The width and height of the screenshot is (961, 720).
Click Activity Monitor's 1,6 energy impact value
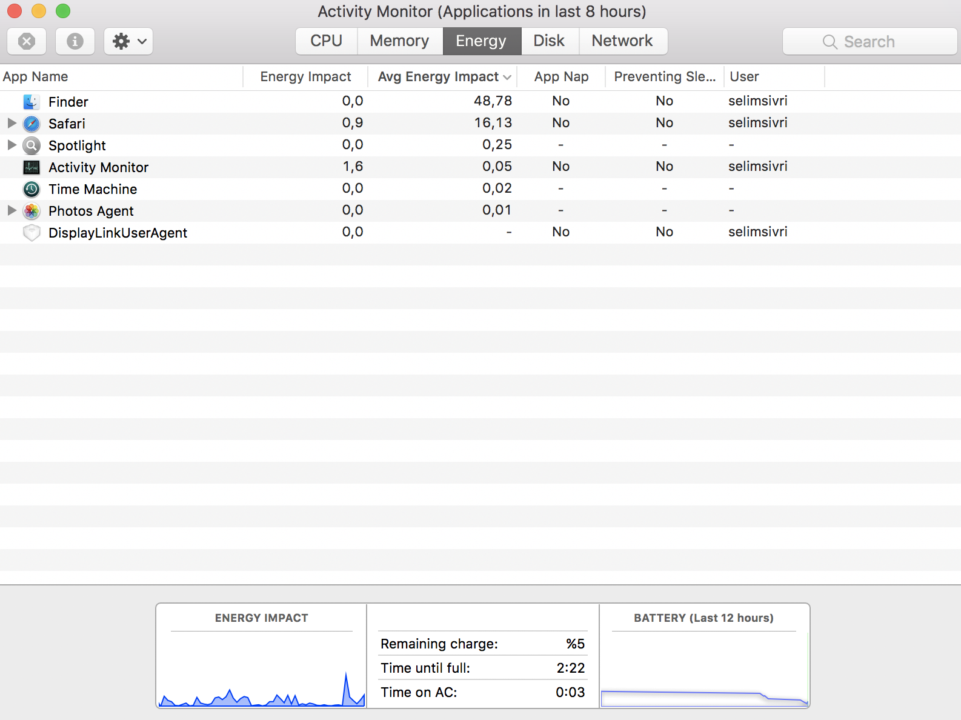[353, 166]
